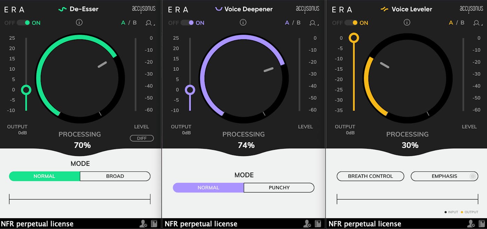The width and height of the screenshot is (487, 229).
Task: Enable Emphasis in Voice Leveler
Action: click(x=445, y=176)
